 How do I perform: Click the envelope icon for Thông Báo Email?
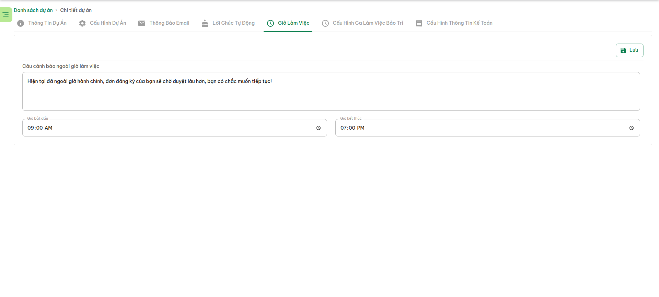pos(142,23)
